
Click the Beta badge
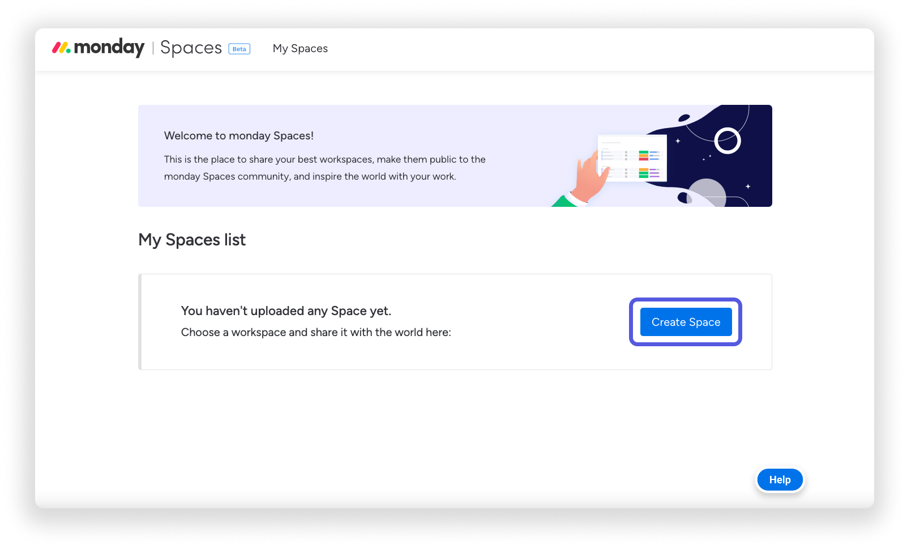click(x=239, y=49)
